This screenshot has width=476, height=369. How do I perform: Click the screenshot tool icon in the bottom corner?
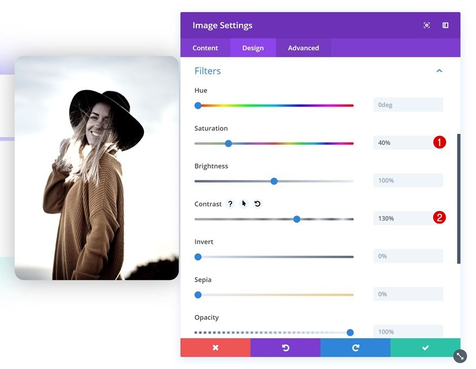click(459, 356)
